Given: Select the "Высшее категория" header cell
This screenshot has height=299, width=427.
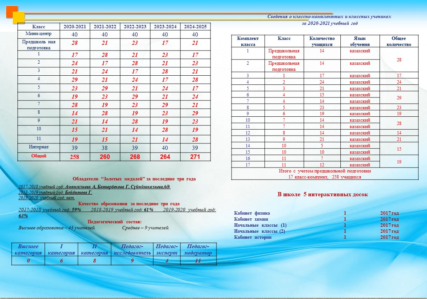Looking at the screenshot, I should 28,250.
